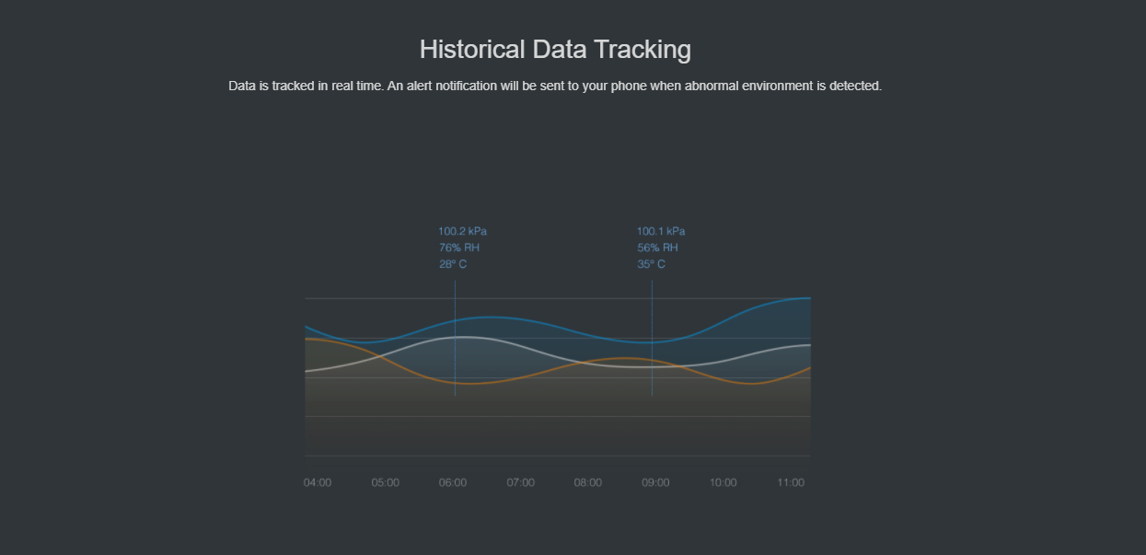Select the 07:00 time axis label
Screen dimensions: 1146x555
point(521,482)
